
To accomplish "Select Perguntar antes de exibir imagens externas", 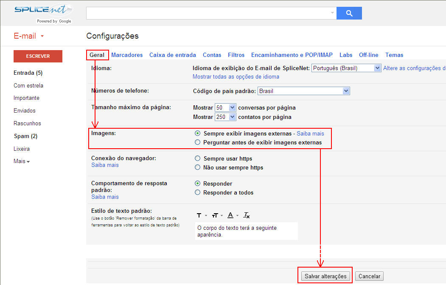I will pos(197,142).
